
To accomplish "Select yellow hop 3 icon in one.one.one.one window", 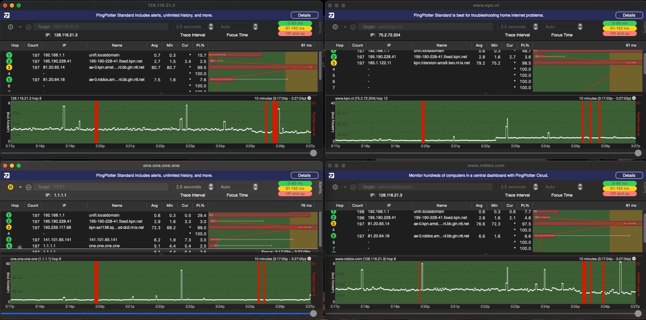I will tap(9, 228).
